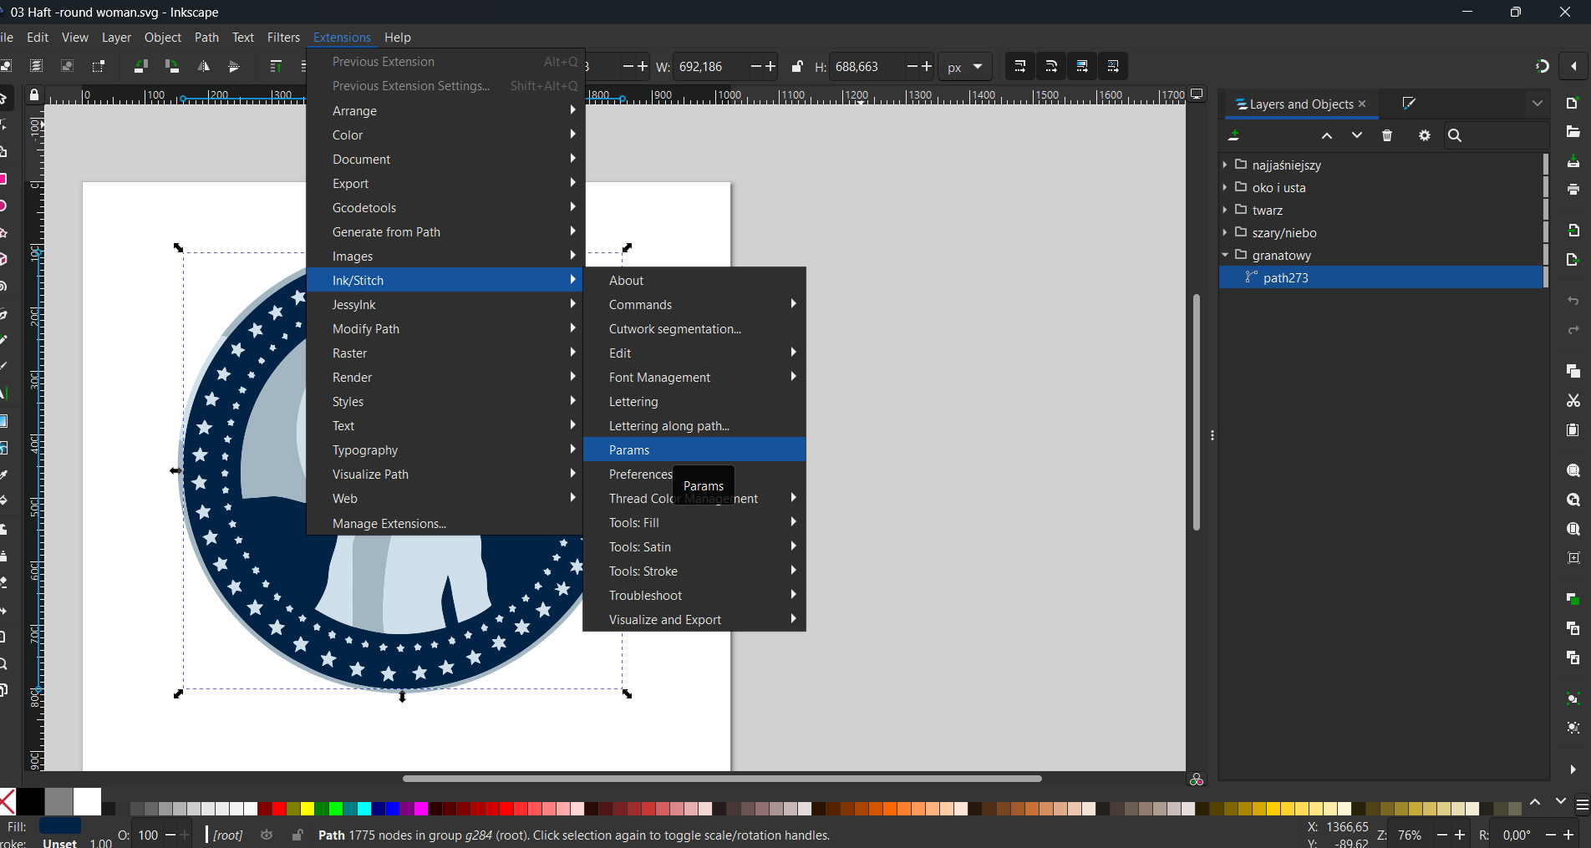
Task: Pick the black color swatch
Action: click(31, 801)
